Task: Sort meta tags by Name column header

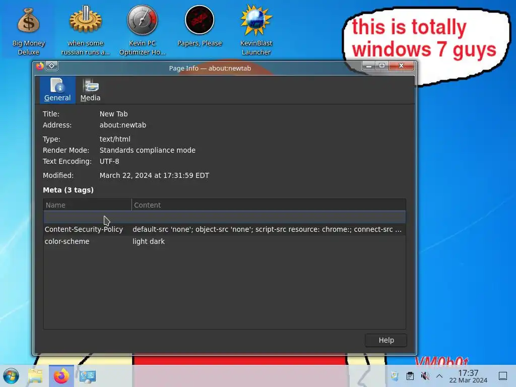Action: tap(88, 205)
